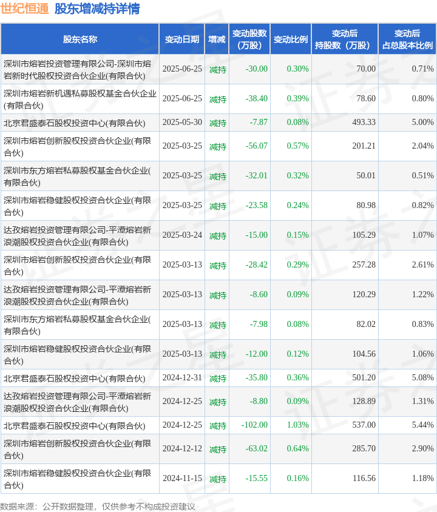Select the 50.01 holdings value
The height and width of the screenshot is (512, 437).
(366, 176)
